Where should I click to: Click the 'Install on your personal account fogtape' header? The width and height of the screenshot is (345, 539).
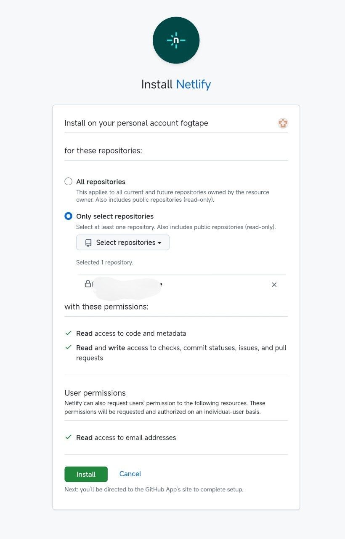pyautogui.click(x=136, y=123)
